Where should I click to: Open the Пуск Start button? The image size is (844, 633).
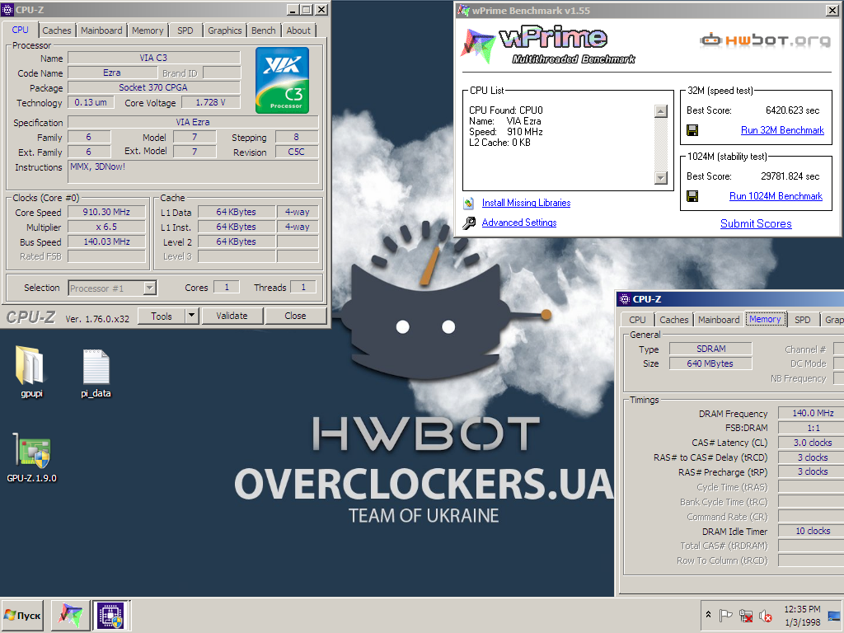point(22,615)
